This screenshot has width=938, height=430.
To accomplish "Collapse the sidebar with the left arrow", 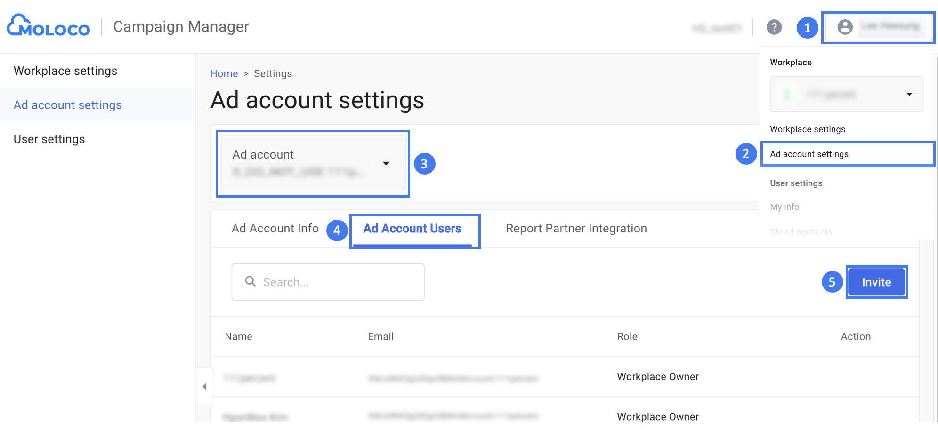I will pyautogui.click(x=204, y=387).
